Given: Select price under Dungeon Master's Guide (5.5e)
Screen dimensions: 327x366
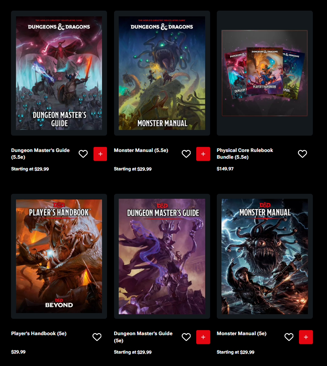Looking at the screenshot, I should click(x=30, y=169).
